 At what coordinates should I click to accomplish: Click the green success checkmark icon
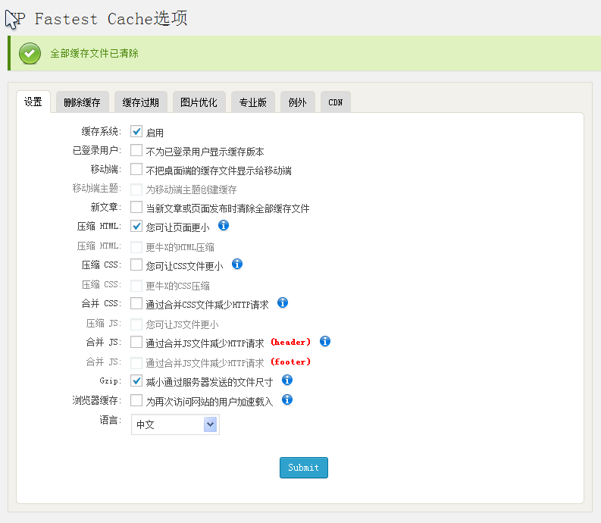click(x=30, y=53)
